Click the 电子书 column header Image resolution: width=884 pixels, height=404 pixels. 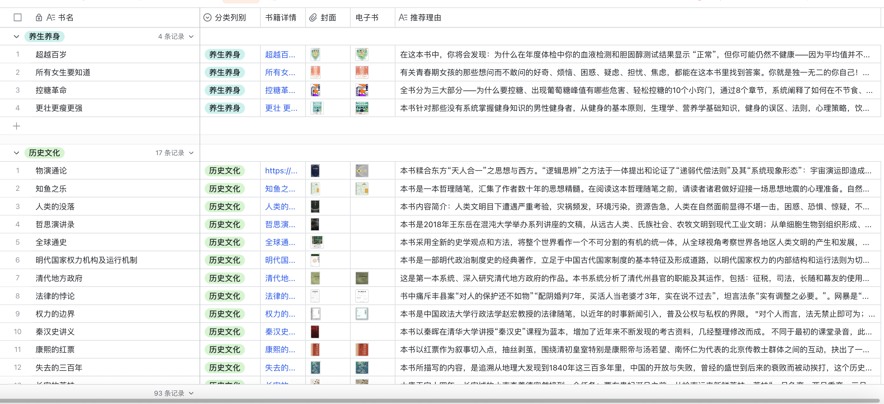[x=367, y=17]
